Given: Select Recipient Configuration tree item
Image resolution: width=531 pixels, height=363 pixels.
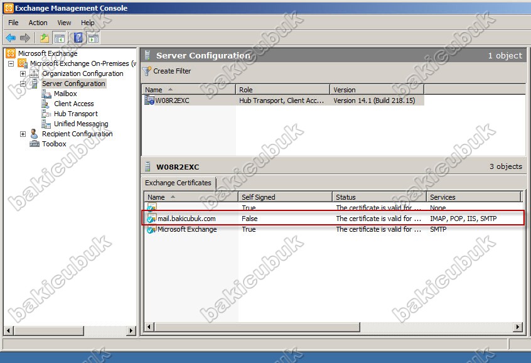Looking at the screenshot, I should (x=77, y=134).
